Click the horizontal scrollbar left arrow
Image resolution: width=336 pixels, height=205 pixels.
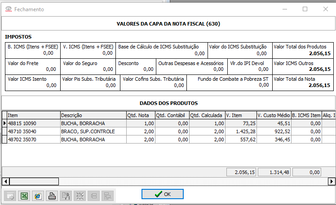[x=5, y=182]
